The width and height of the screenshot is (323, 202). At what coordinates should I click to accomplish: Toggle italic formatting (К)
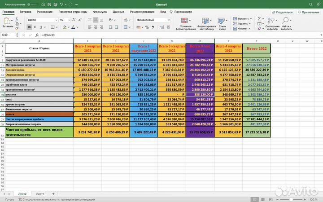[35, 27]
